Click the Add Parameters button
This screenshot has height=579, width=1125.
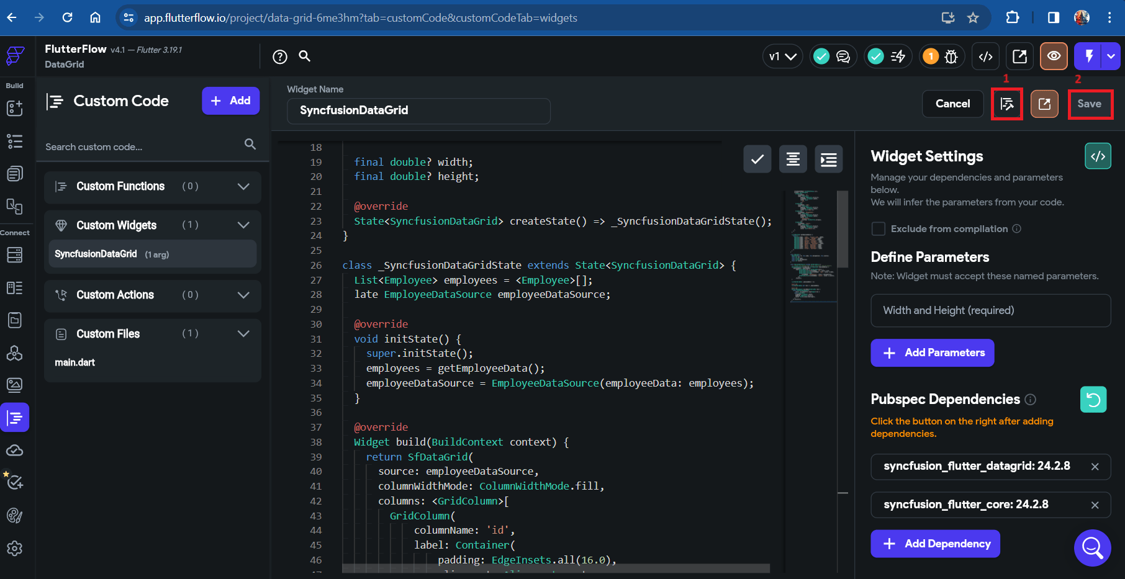click(x=933, y=353)
